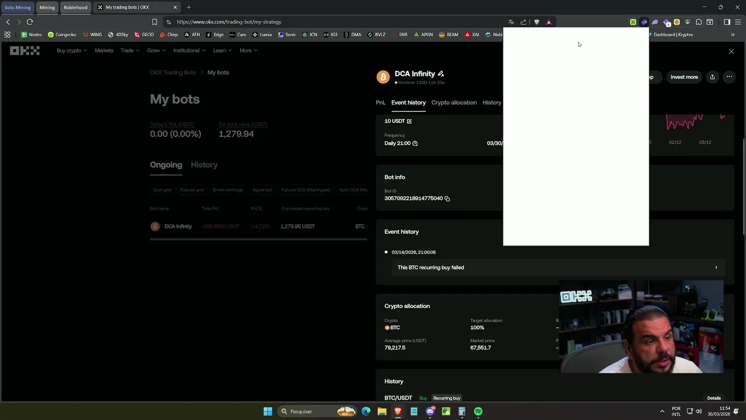
Task: Go to the OKX logo home
Action: click(x=24, y=51)
